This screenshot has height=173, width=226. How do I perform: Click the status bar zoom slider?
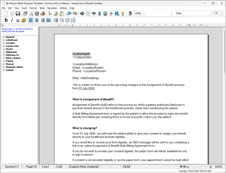(199, 167)
